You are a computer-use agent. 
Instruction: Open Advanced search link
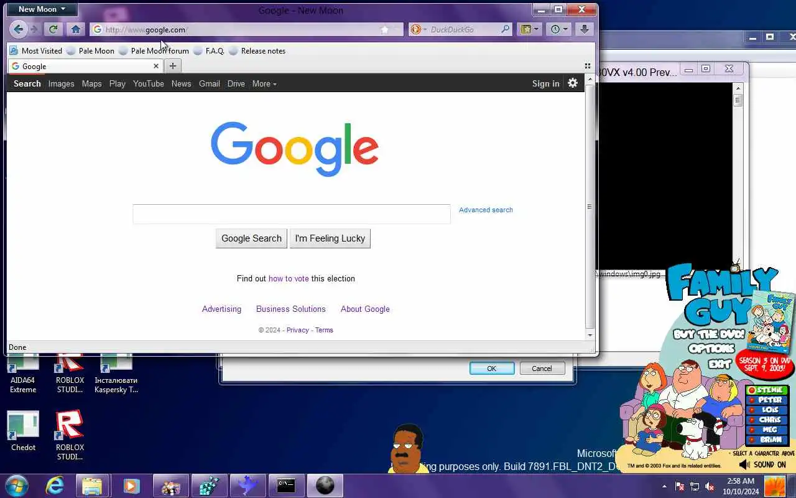click(x=486, y=210)
